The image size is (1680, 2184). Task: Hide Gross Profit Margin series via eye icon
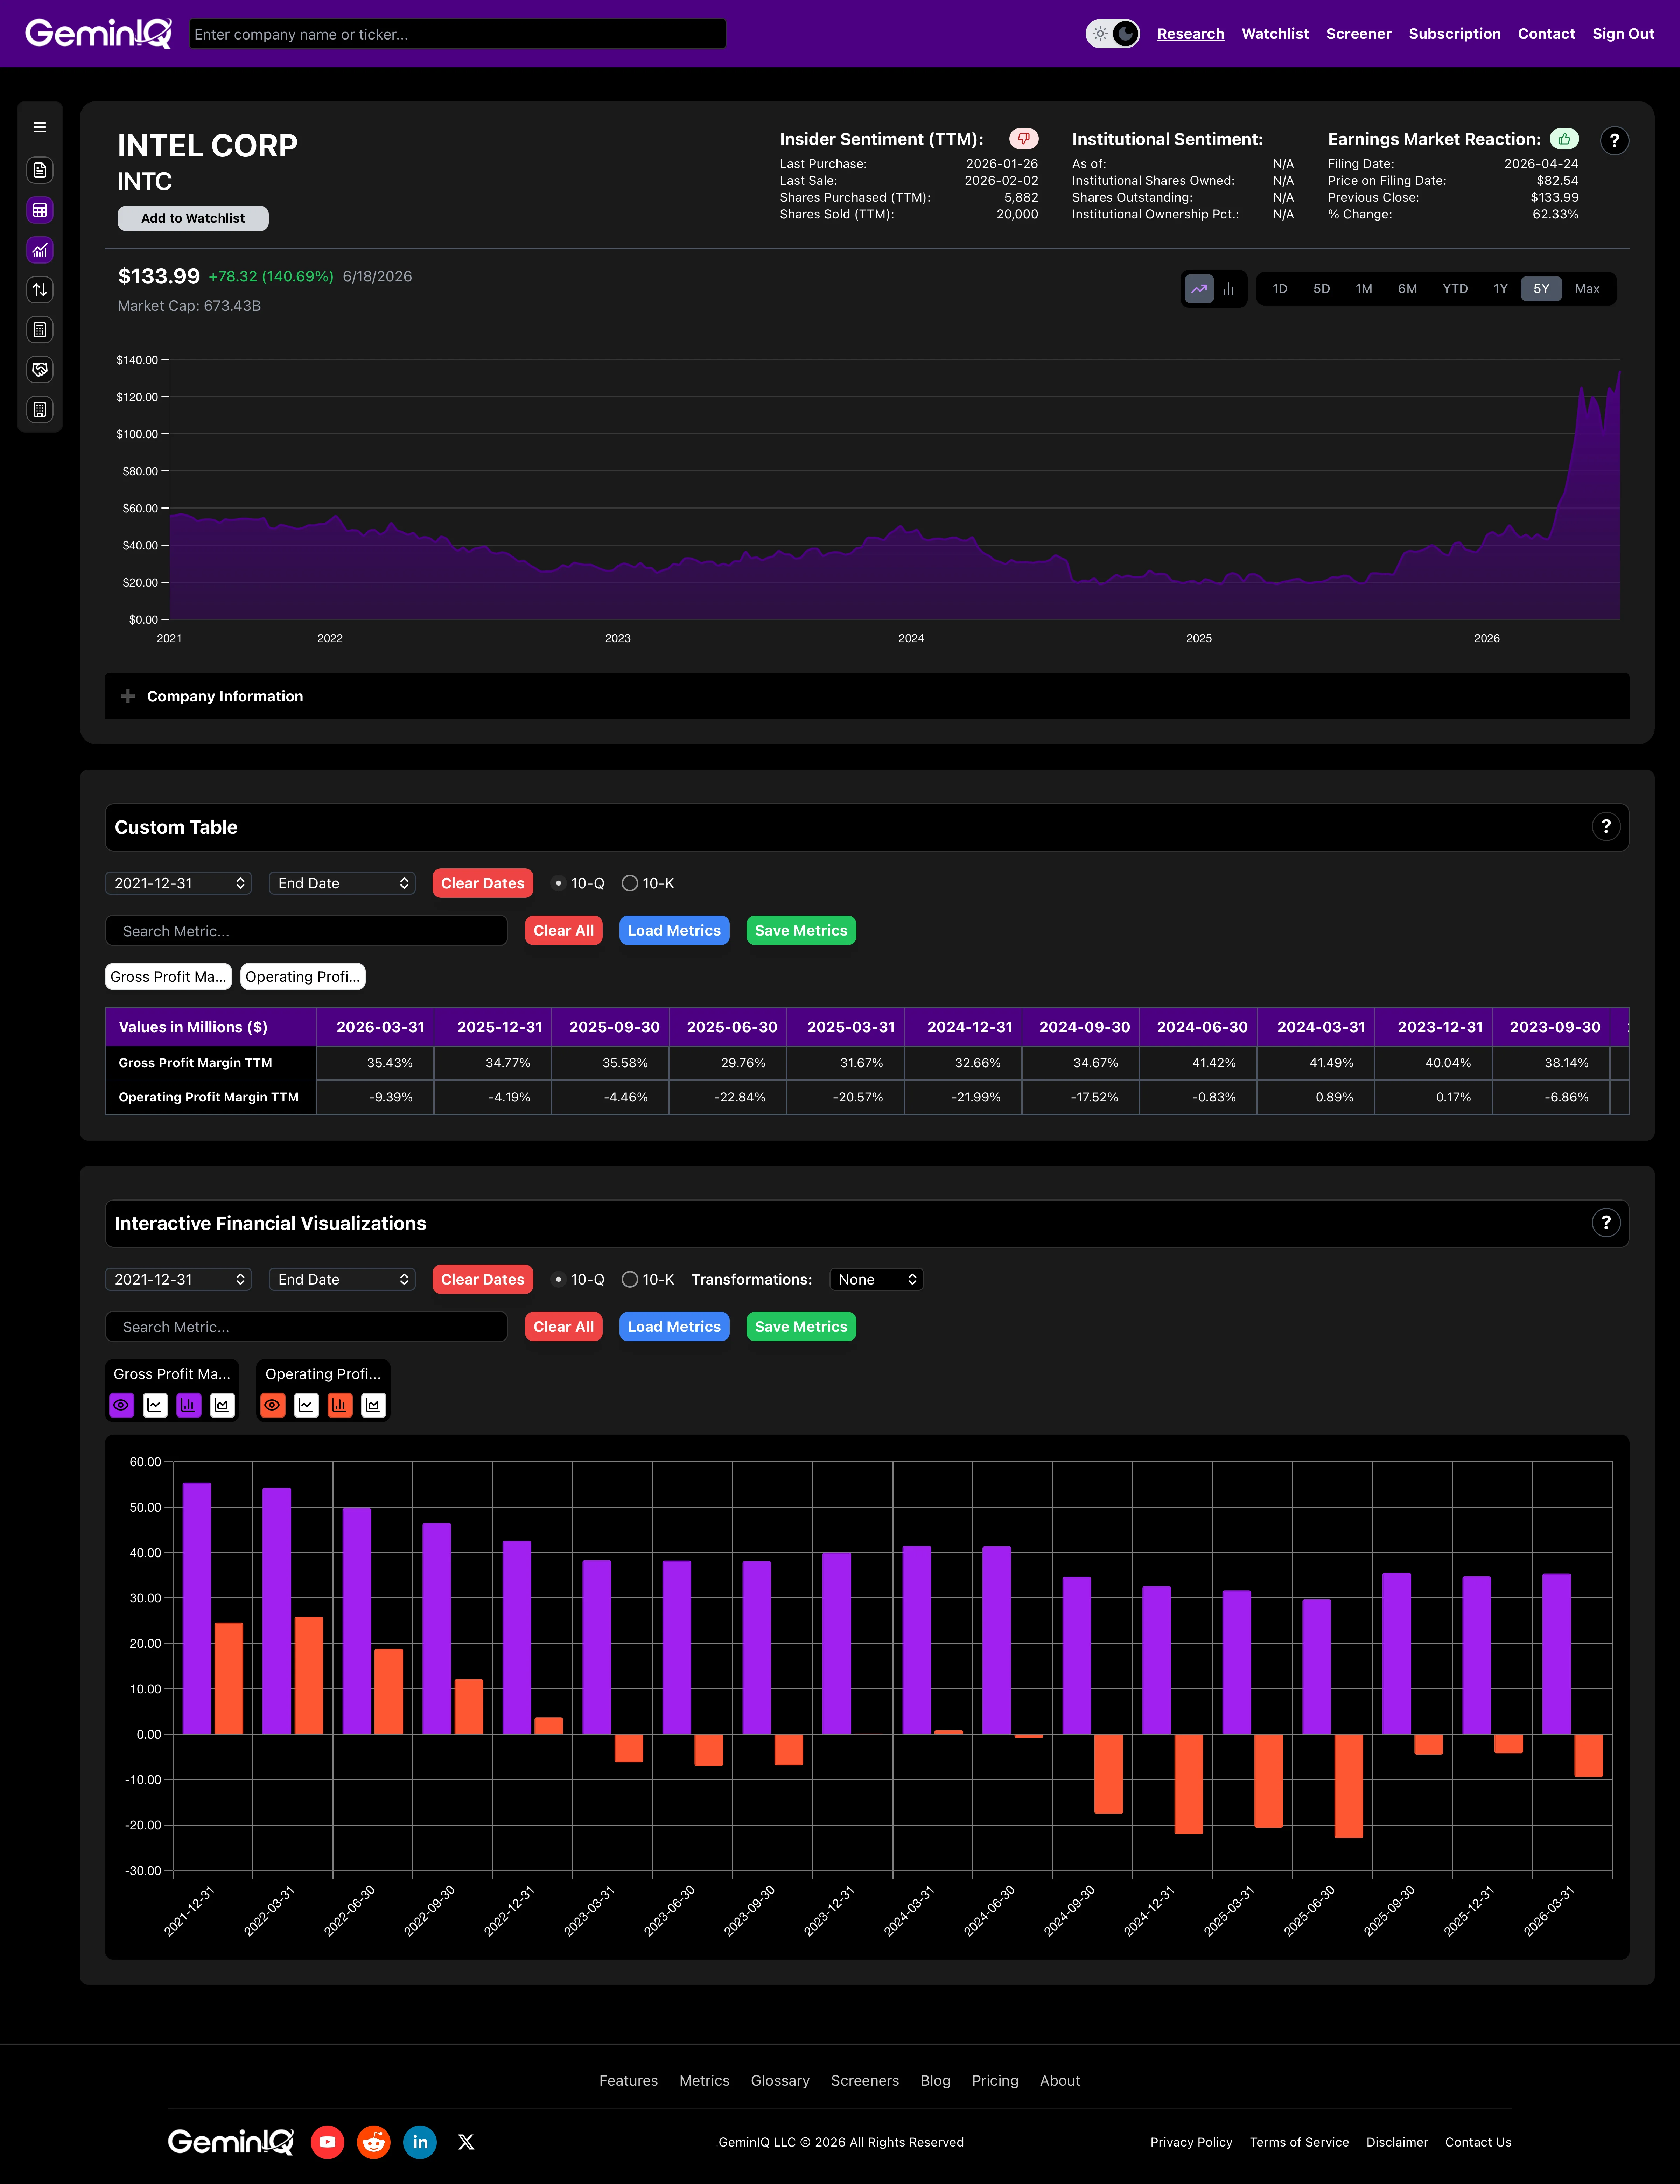coord(121,1405)
